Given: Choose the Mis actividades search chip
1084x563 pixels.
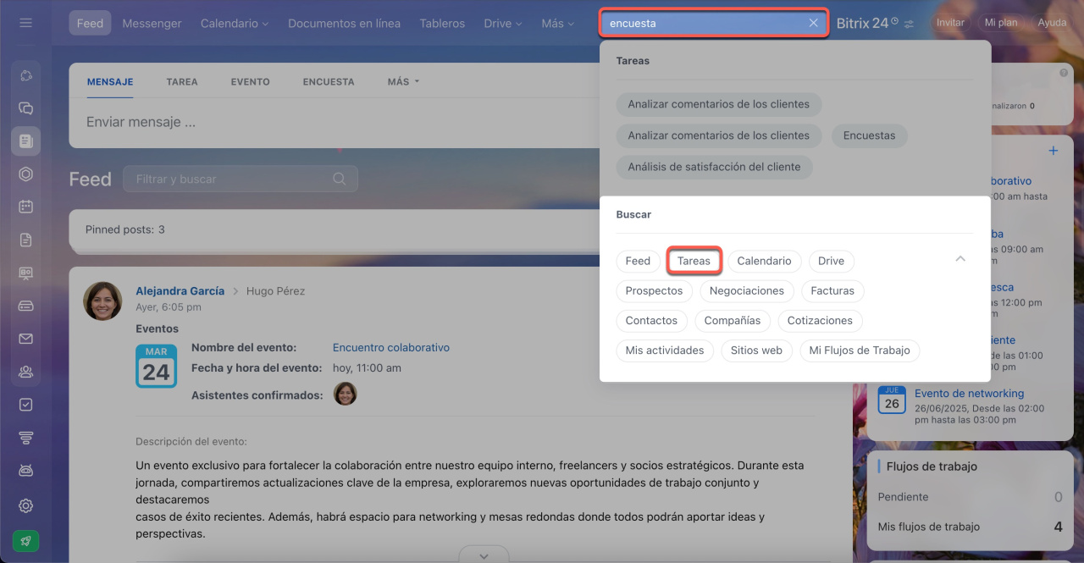Looking at the screenshot, I should [x=665, y=350].
